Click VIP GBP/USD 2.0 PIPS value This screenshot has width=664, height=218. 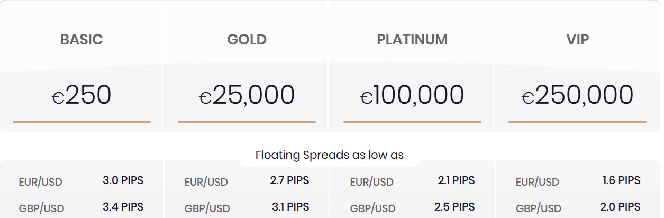(x=620, y=206)
